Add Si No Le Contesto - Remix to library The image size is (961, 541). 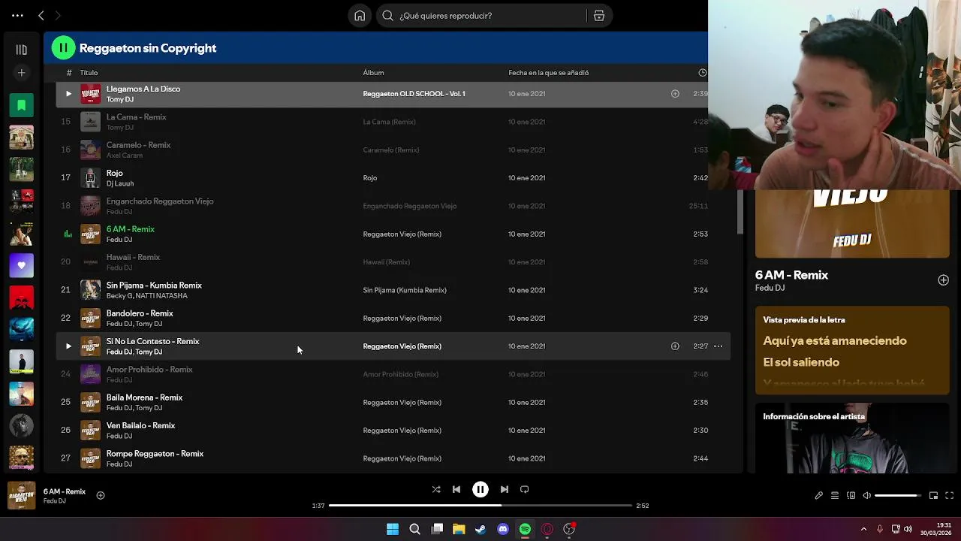coord(675,346)
